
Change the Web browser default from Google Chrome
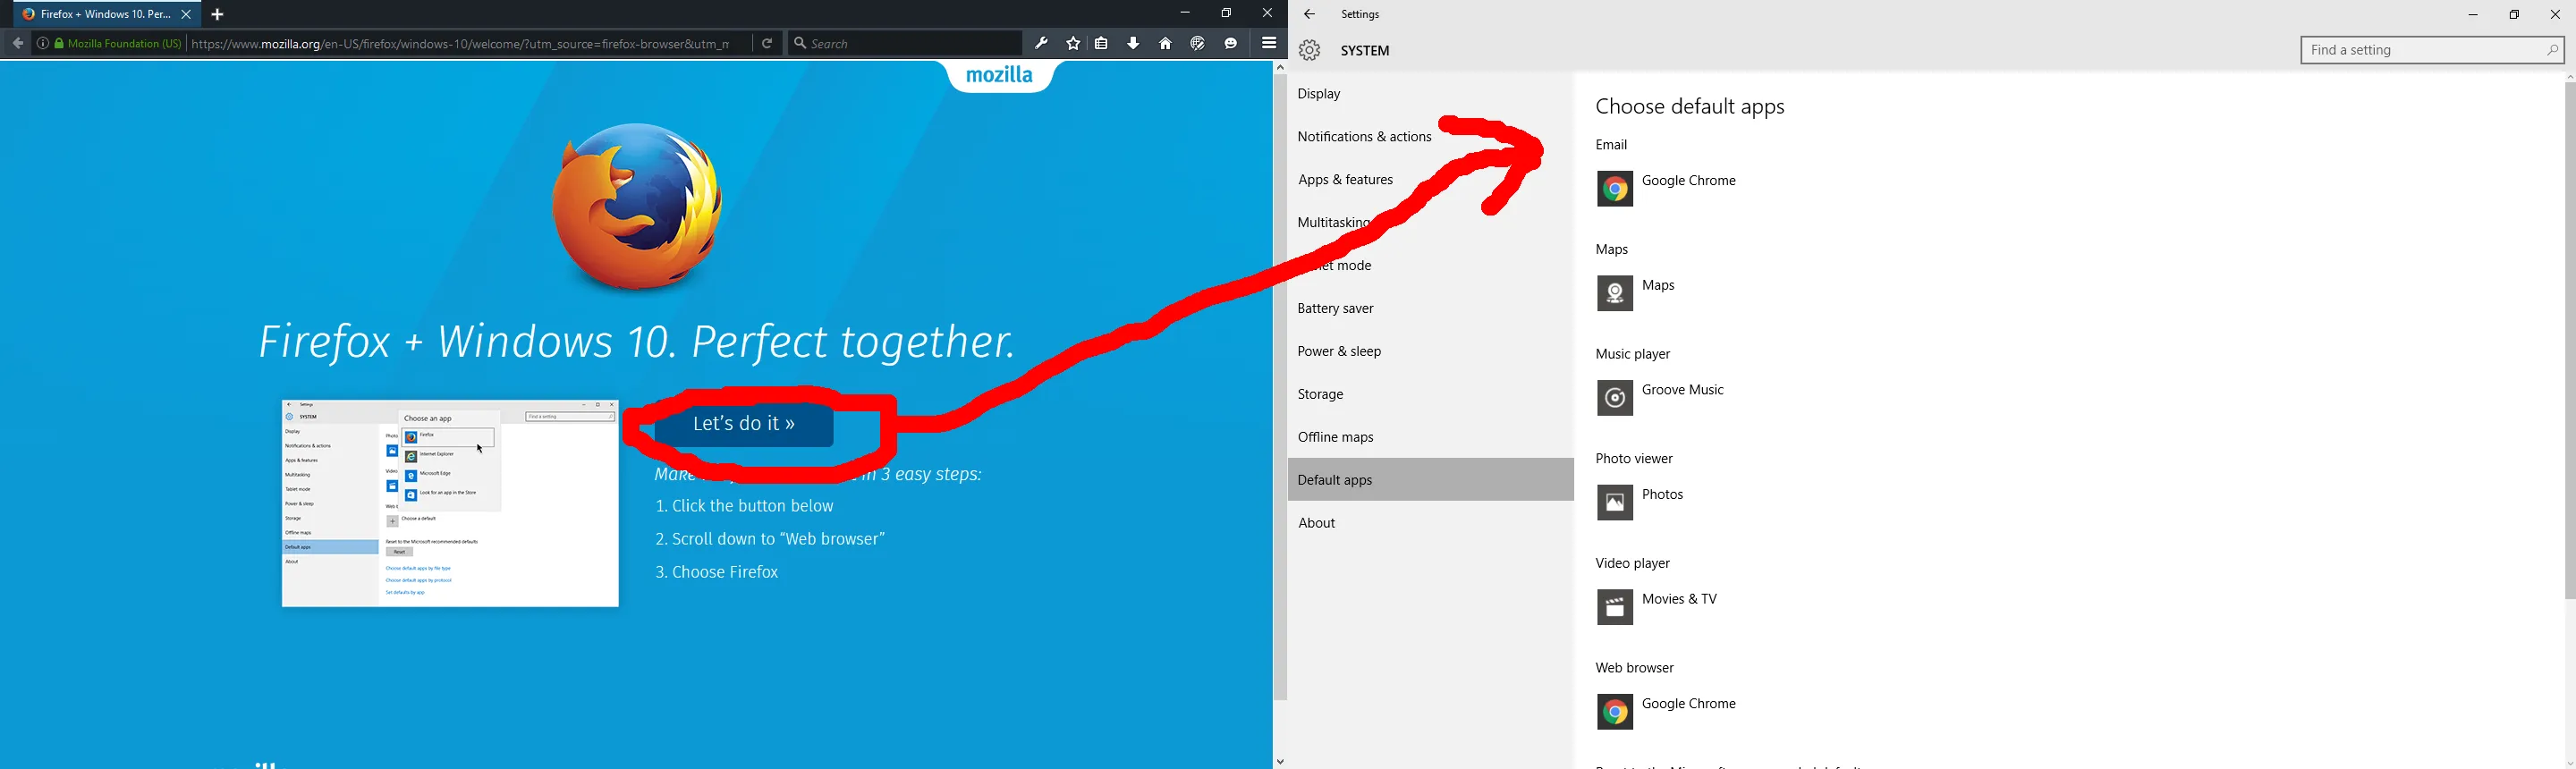tap(1667, 712)
